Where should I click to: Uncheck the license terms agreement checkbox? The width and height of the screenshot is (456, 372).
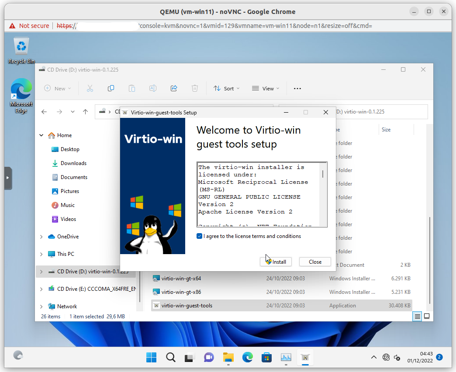pos(199,236)
